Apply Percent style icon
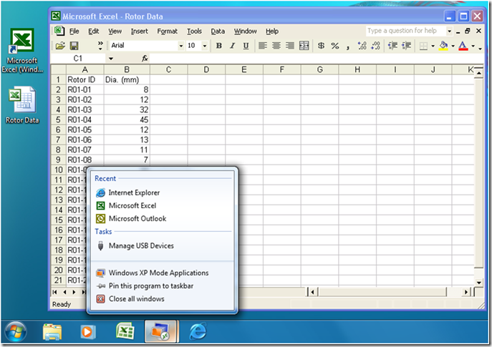Image resolution: width=492 pixels, height=347 pixels. click(x=334, y=46)
